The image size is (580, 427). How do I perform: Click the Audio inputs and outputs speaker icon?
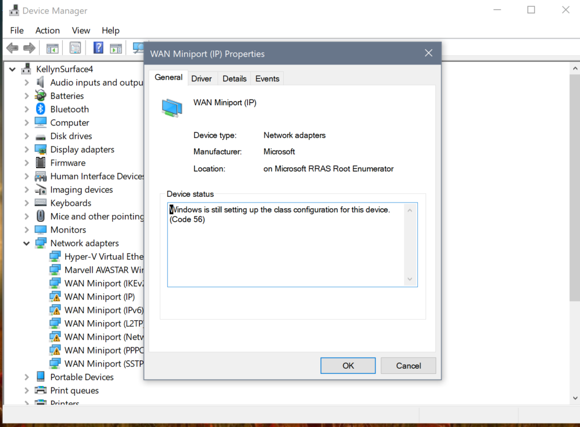pyautogui.click(x=40, y=82)
